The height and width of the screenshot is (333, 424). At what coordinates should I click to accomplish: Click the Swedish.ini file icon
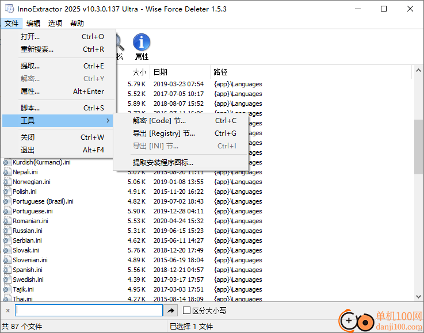click(6, 280)
